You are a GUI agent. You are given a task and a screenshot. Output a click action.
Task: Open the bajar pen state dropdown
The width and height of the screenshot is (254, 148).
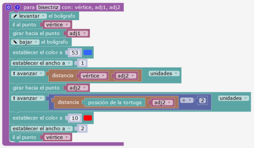click(x=25, y=42)
